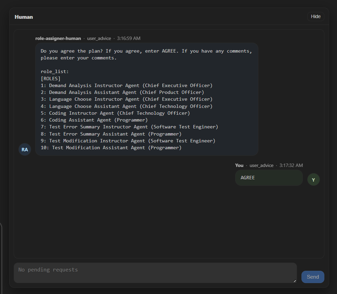The height and width of the screenshot is (294, 337).
Task: Focus the 'No pending requests' message input
Action: [x=155, y=272]
